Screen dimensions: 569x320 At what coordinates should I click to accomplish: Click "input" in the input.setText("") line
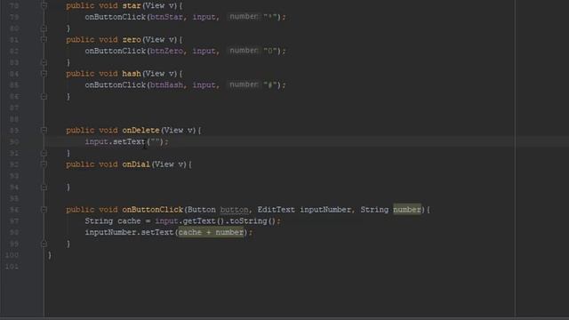pos(97,141)
